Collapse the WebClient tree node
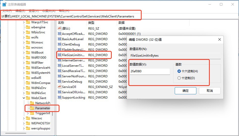The width and height of the screenshot is (239, 136). (x=24, y=98)
